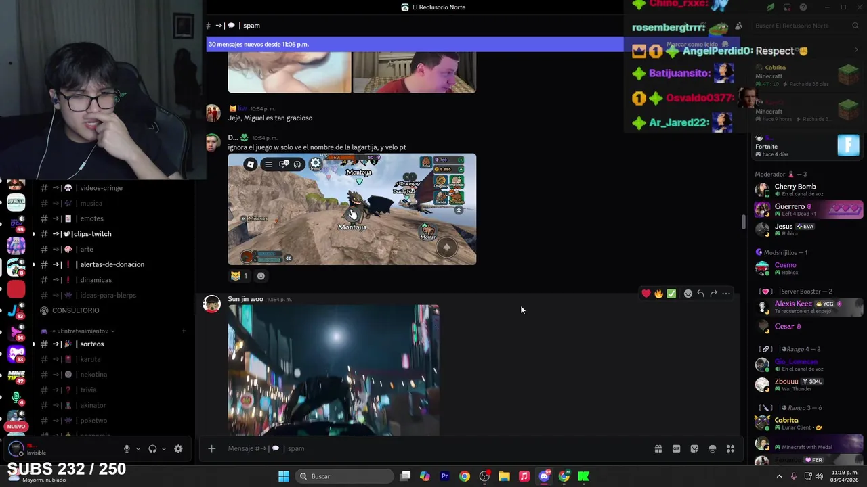
Task: Select the red square server icon
Action: pos(16,289)
